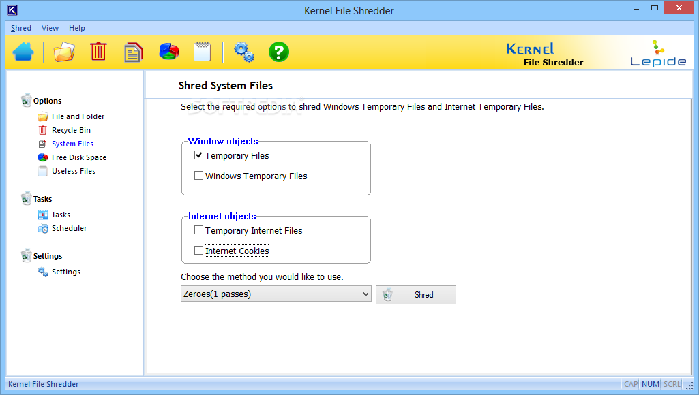Image resolution: width=699 pixels, height=395 pixels.
Task: Go to the Home toolbar icon
Action: pyautogui.click(x=23, y=52)
